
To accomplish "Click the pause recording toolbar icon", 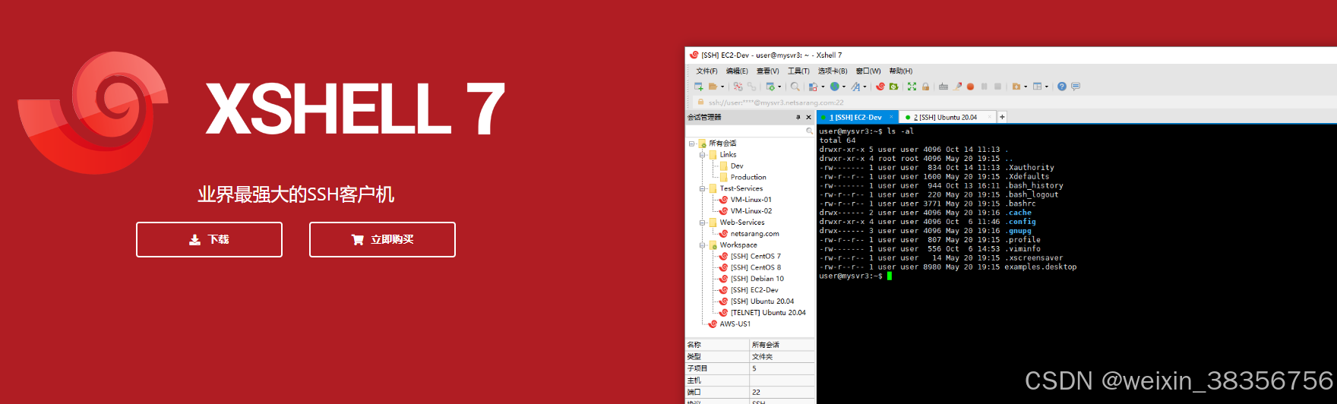I will pos(984,87).
